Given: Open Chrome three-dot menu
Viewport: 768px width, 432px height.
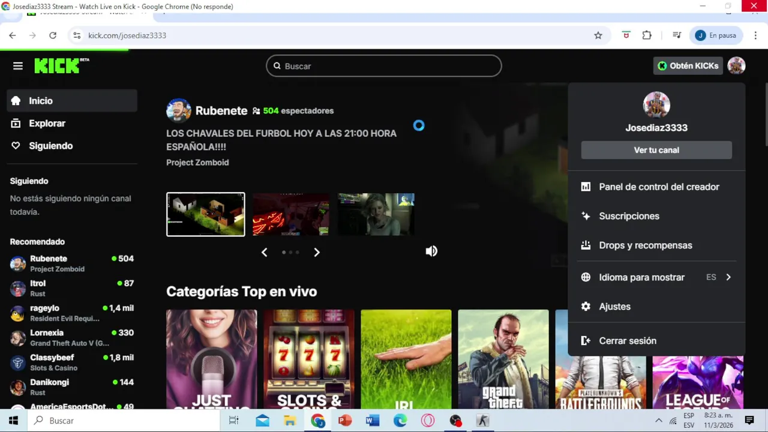Looking at the screenshot, I should pyautogui.click(x=755, y=35).
